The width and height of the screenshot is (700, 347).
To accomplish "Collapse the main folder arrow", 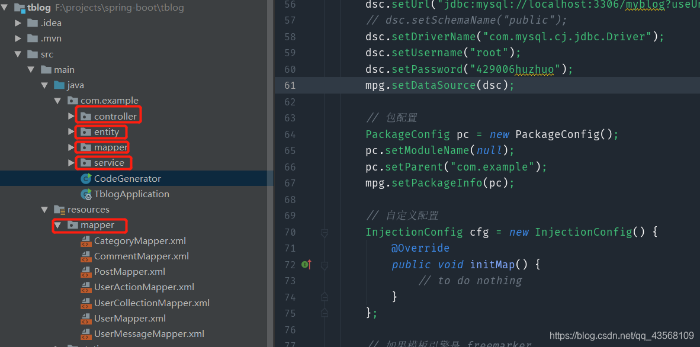I will tap(31, 70).
